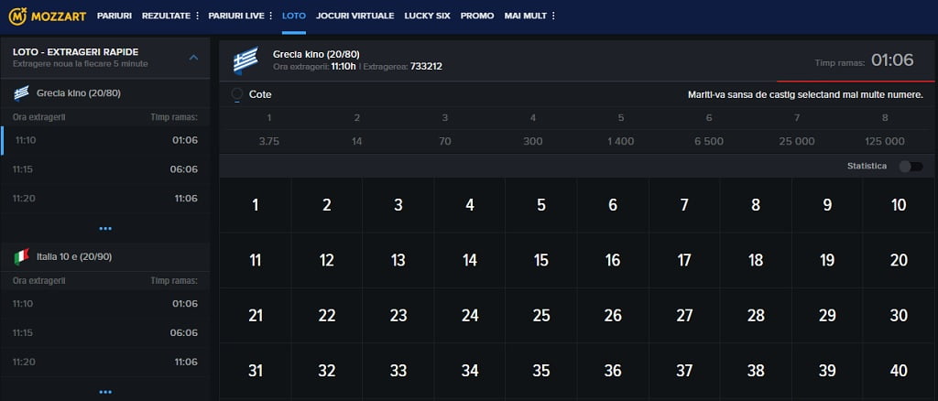This screenshot has width=938, height=401.
Task: Pick number 31 on the grid
Action: [x=256, y=371]
